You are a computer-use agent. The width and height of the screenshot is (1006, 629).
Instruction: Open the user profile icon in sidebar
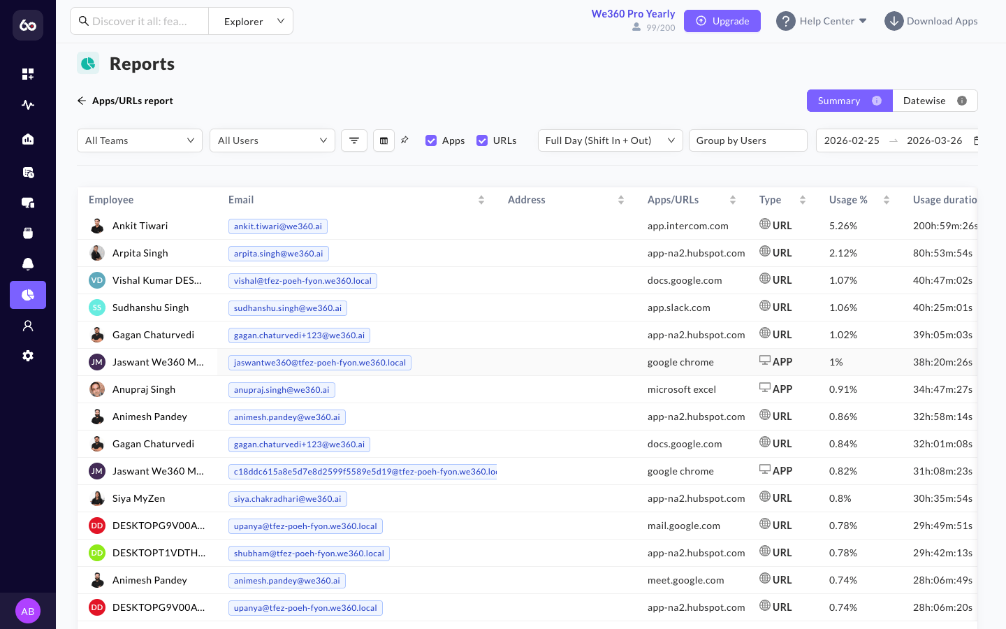28,326
